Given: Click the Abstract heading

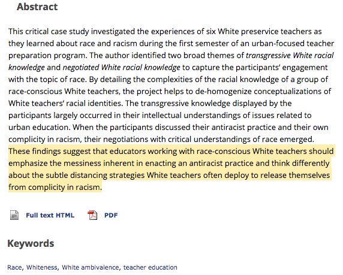Looking at the screenshot, I should 37,7.
